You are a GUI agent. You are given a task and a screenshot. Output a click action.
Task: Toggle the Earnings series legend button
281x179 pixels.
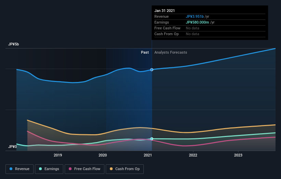point(49,169)
